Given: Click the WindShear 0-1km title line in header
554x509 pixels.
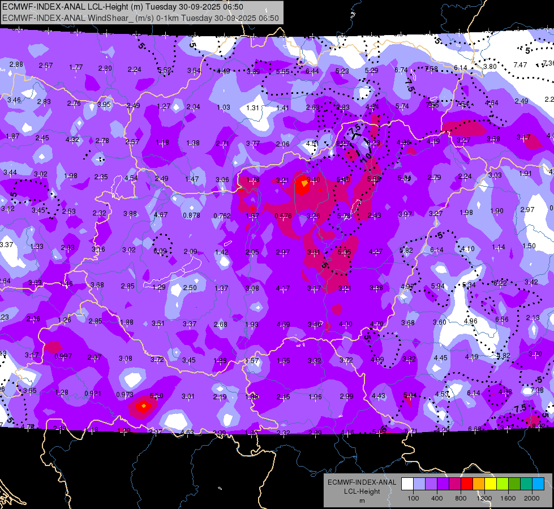Looking at the screenshot, I should [140, 18].
